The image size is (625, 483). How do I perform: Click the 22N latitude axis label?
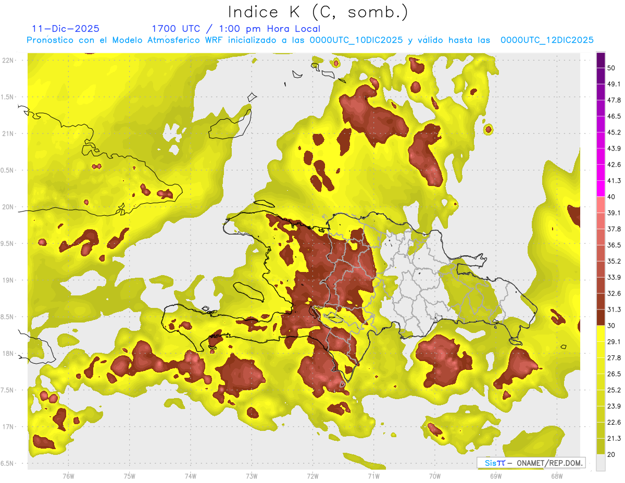point(8,60)
